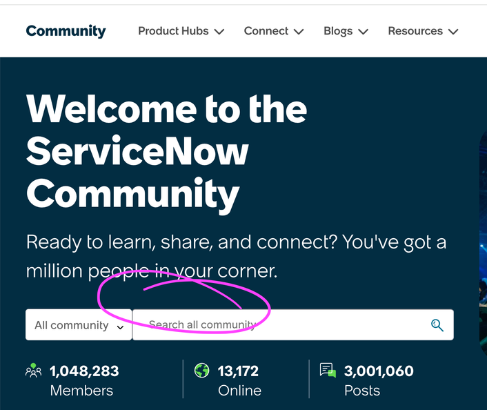Viewport: 487px width, 410px height.
Task: Click the 13,172 online count
Action: 238,371
